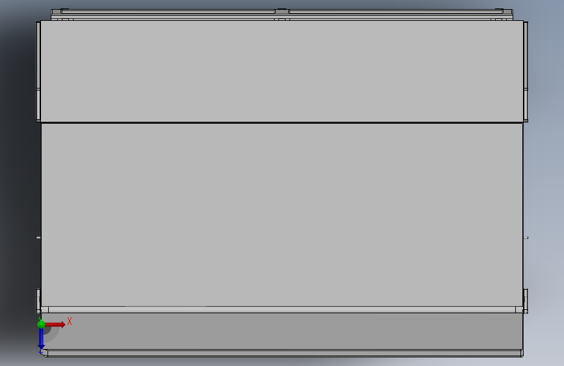Click the red X axis label

pyautogui.click(x=70, y=321)
